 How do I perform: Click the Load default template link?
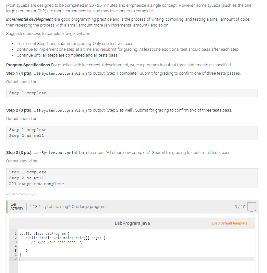point(231,223)
